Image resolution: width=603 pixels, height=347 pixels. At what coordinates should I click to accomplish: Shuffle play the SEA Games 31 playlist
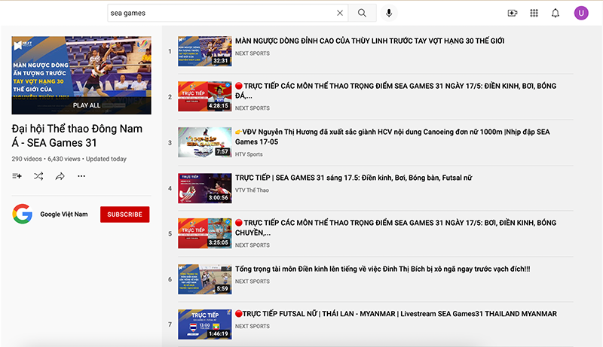[x=38, y=176]
